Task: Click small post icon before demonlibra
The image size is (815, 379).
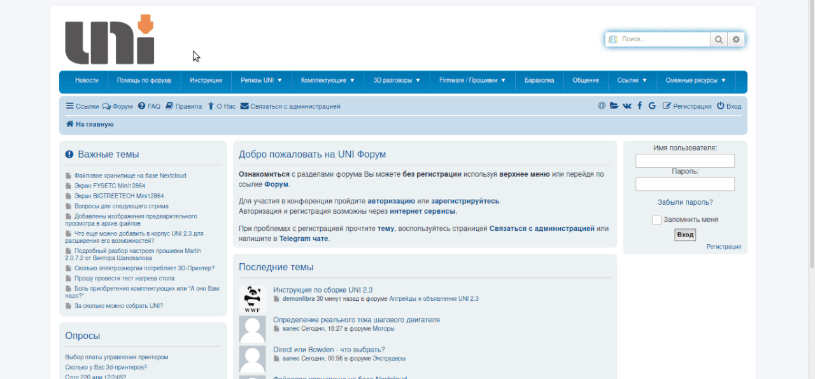Action: coord(277,298)
